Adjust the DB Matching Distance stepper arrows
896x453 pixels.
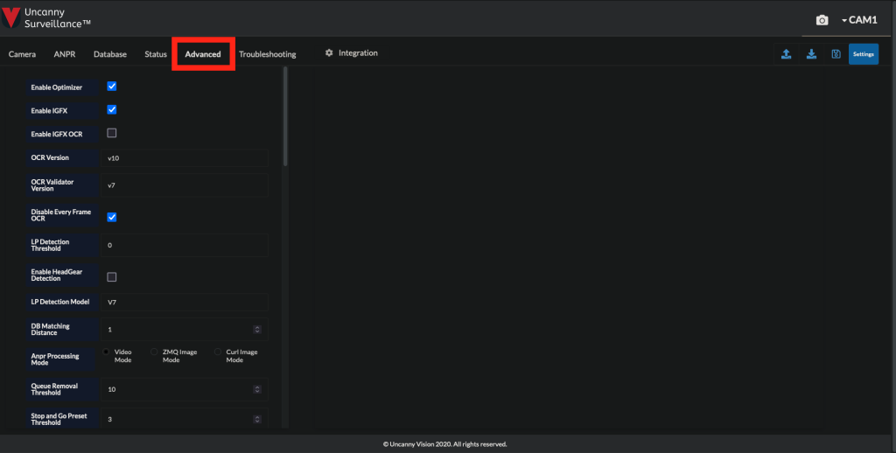257,330
